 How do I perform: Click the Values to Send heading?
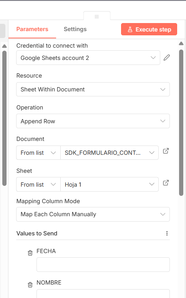(37, 233)
